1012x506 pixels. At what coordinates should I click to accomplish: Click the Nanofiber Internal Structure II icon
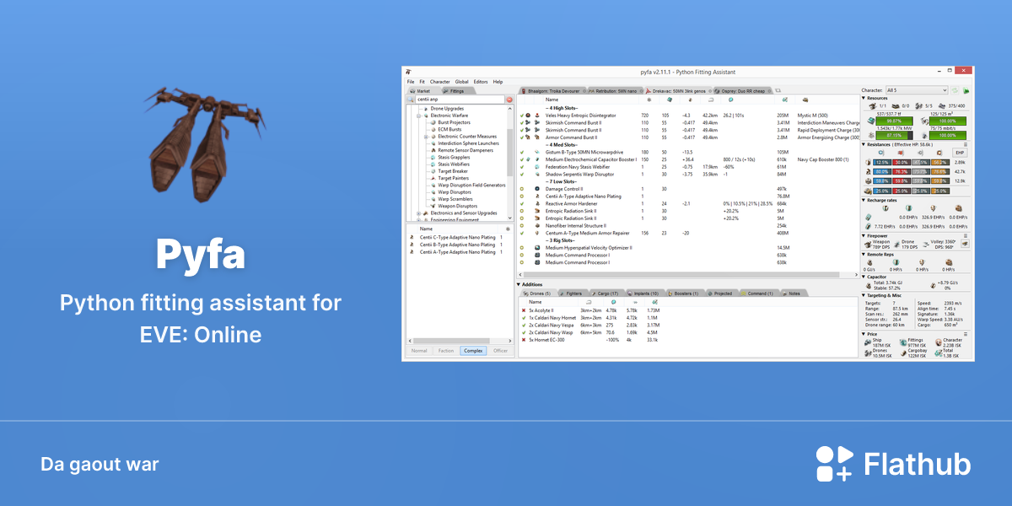pyautogui.click(x=536, y=225)
